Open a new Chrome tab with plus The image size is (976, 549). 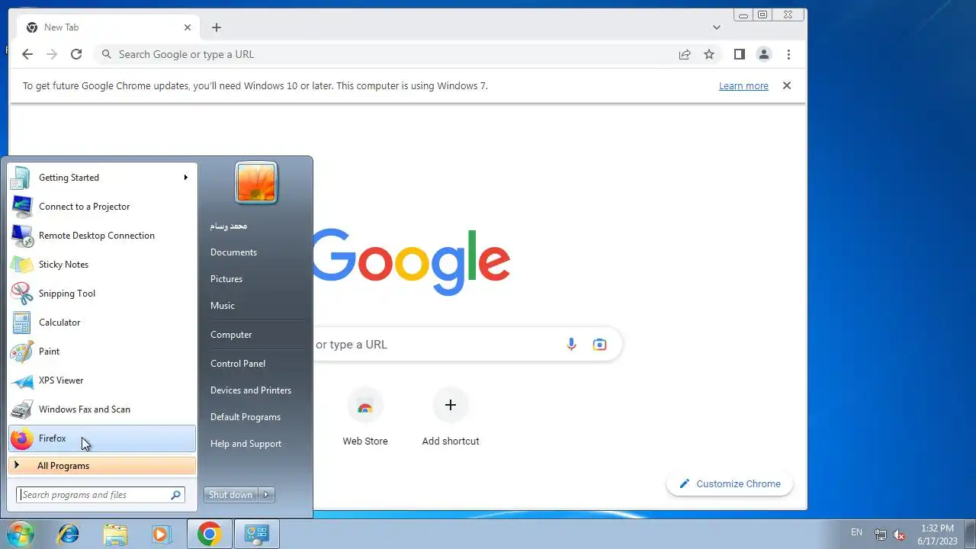point(217,27)
